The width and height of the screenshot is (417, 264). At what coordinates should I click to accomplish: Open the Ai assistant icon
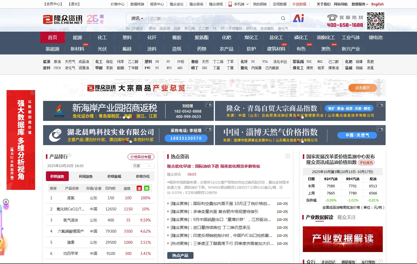(299, 18)
